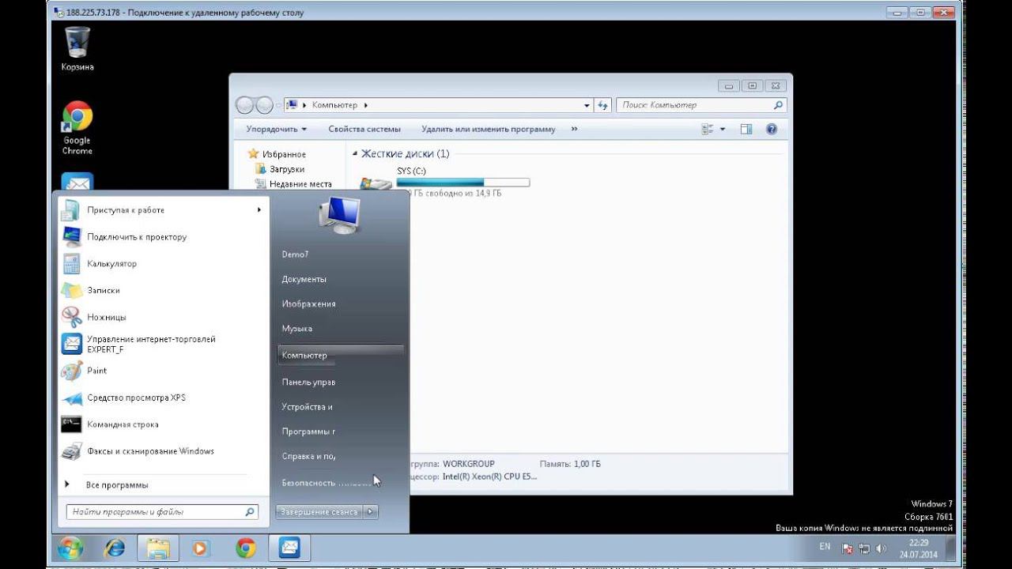Open the recent pages dropdown beside nav buttons
Image resolution: width=1012 pixels, height=569 pixels.
pos(278,105)
